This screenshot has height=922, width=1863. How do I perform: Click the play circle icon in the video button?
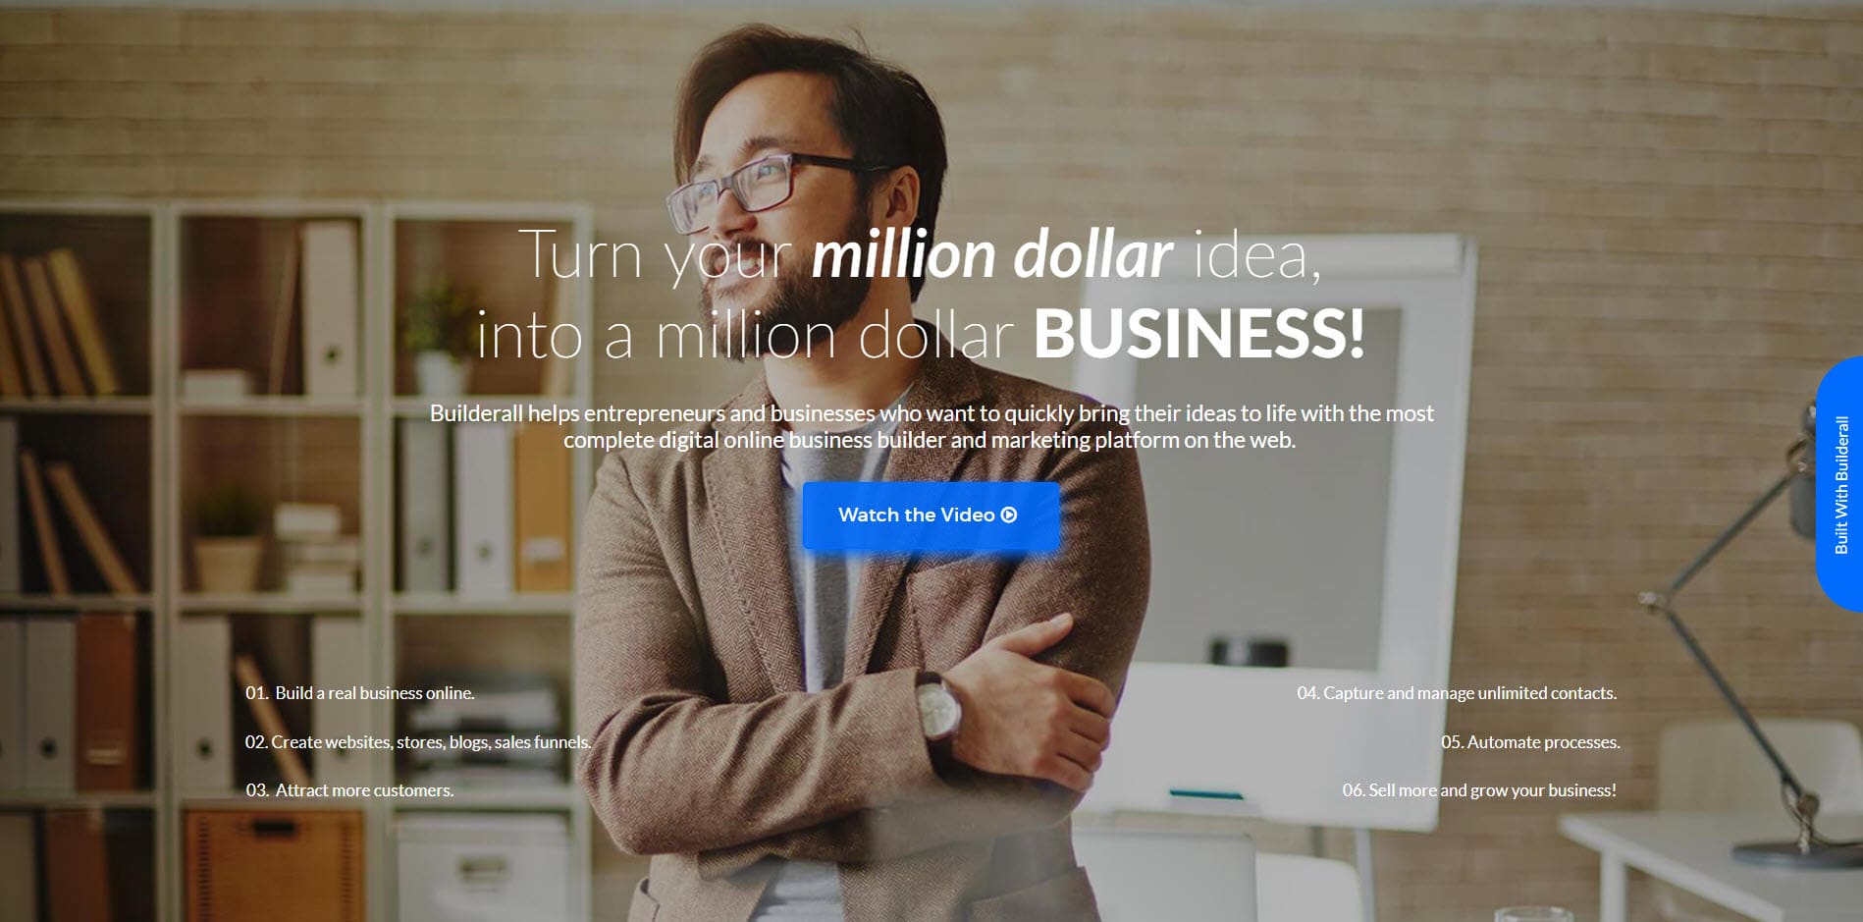point(1008,515)
